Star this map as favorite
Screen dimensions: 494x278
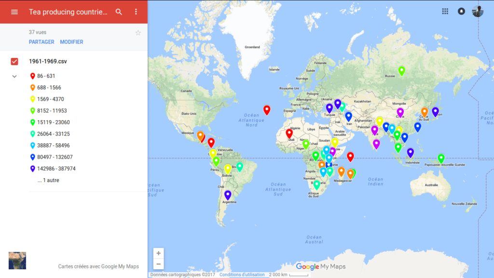[x=138, y=33]
